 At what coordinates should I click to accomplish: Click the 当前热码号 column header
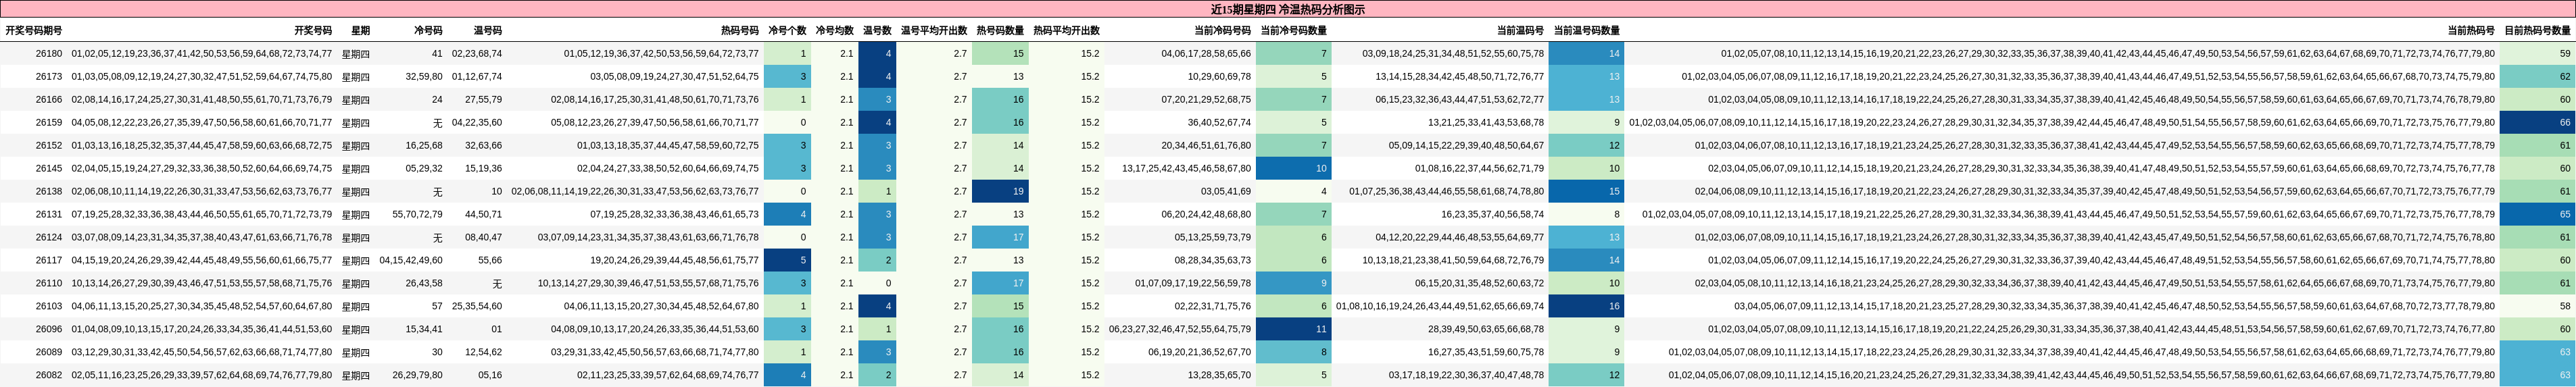(x=2471, y=31)
